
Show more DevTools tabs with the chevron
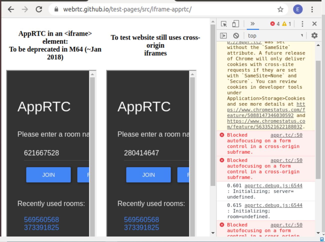coord(252,24)
